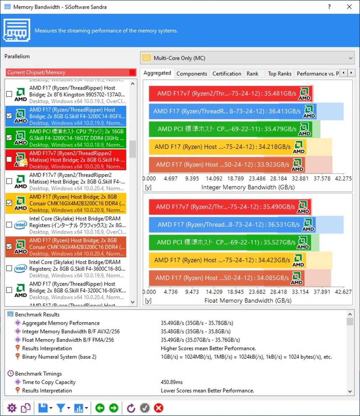Click the device list scrollbar down arrow

coord(133,302)
